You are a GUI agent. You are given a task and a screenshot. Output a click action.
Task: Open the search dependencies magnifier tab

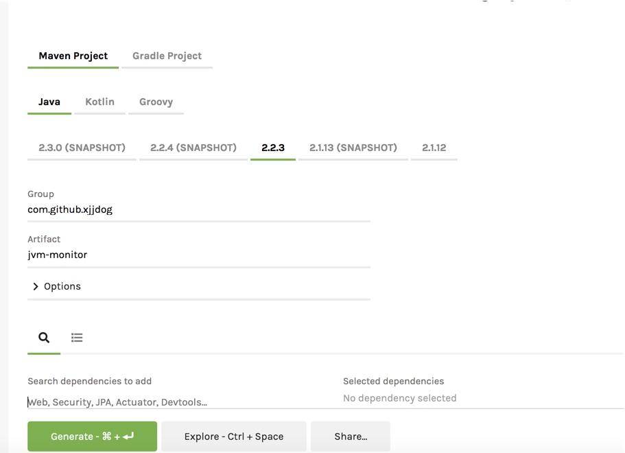(x=44, y=338)
